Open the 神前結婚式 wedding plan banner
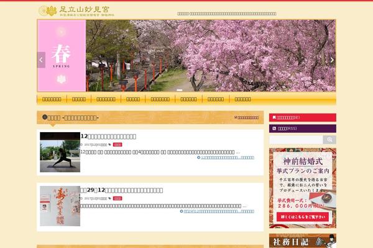The height and width of the screenshot is (248, 373). coord(303,188)
